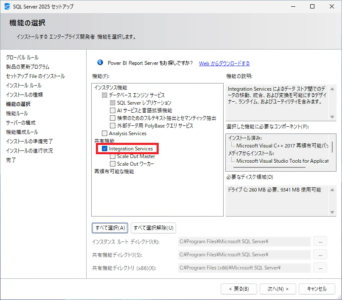Image resolution: width=342 pixels, height=300 pixels.
Task: Minimize the SQL Server setup window
Action: click(293, 6)
